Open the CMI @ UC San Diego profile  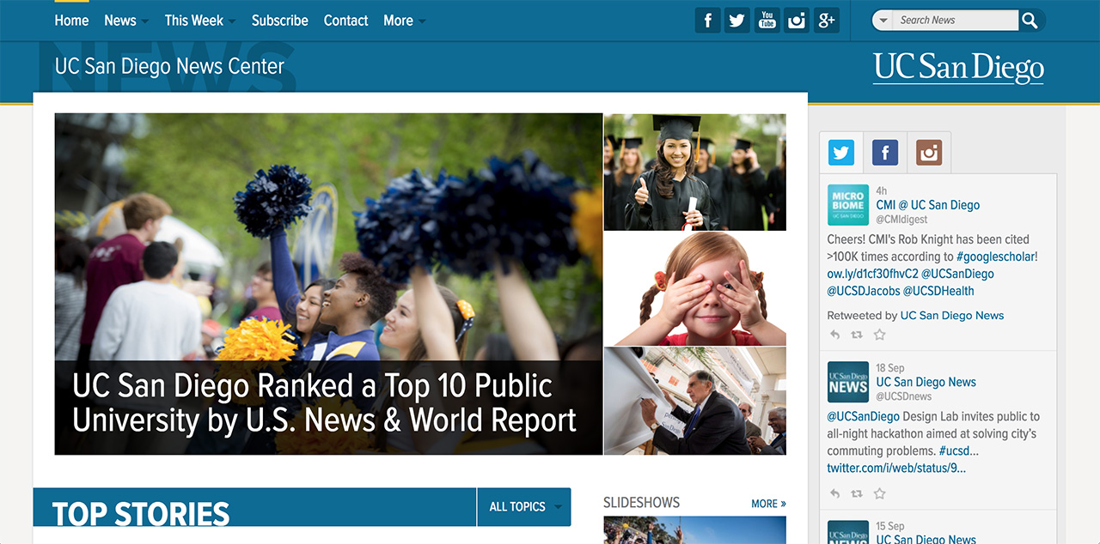pos(927,205)
